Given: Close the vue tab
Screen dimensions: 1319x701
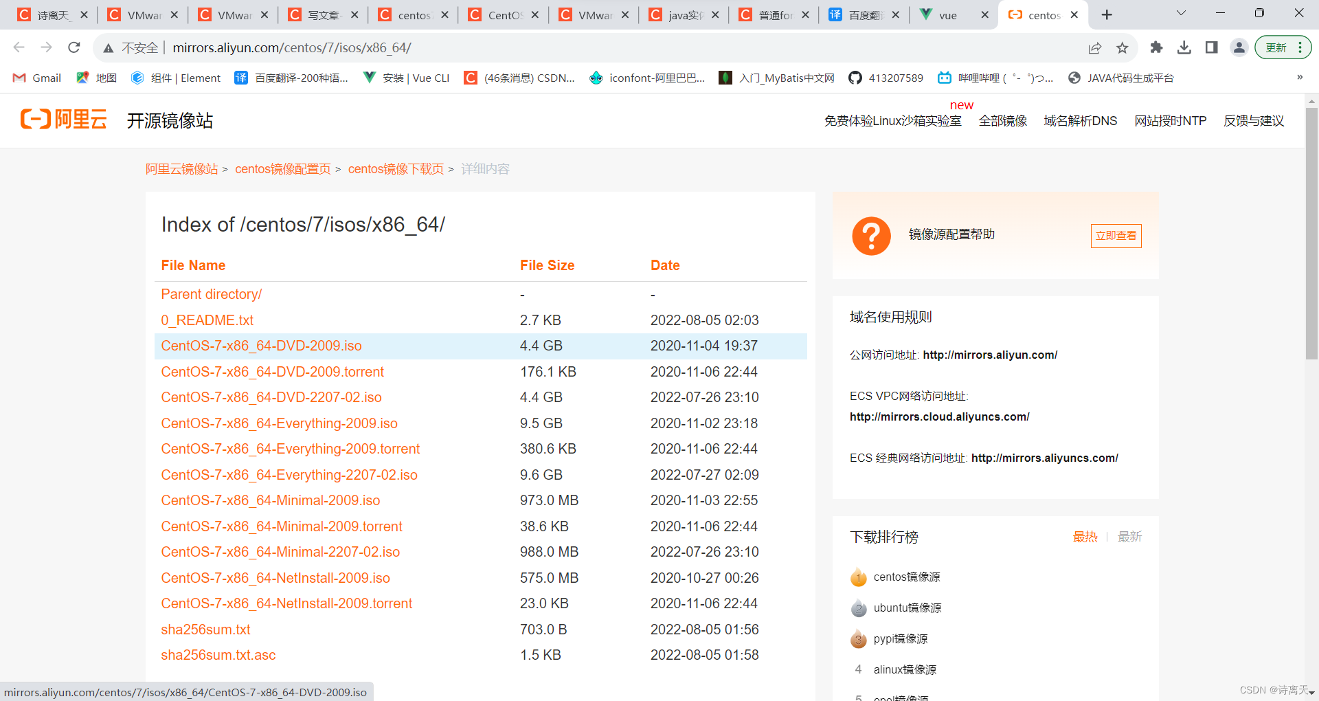Looking at the screenshot, I should tap(984, 15).
